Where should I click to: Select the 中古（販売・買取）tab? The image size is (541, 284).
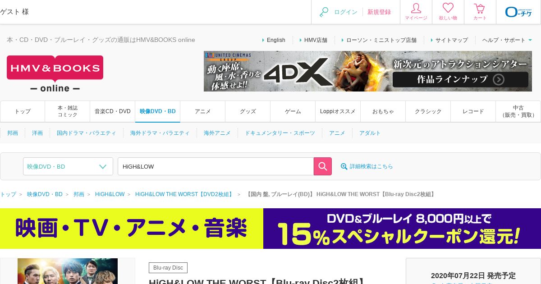point(518,111)
